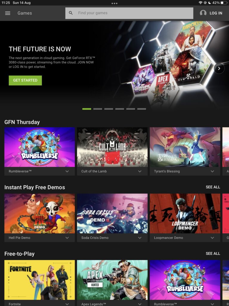Advance the banner with next arrow

(219, 68)
